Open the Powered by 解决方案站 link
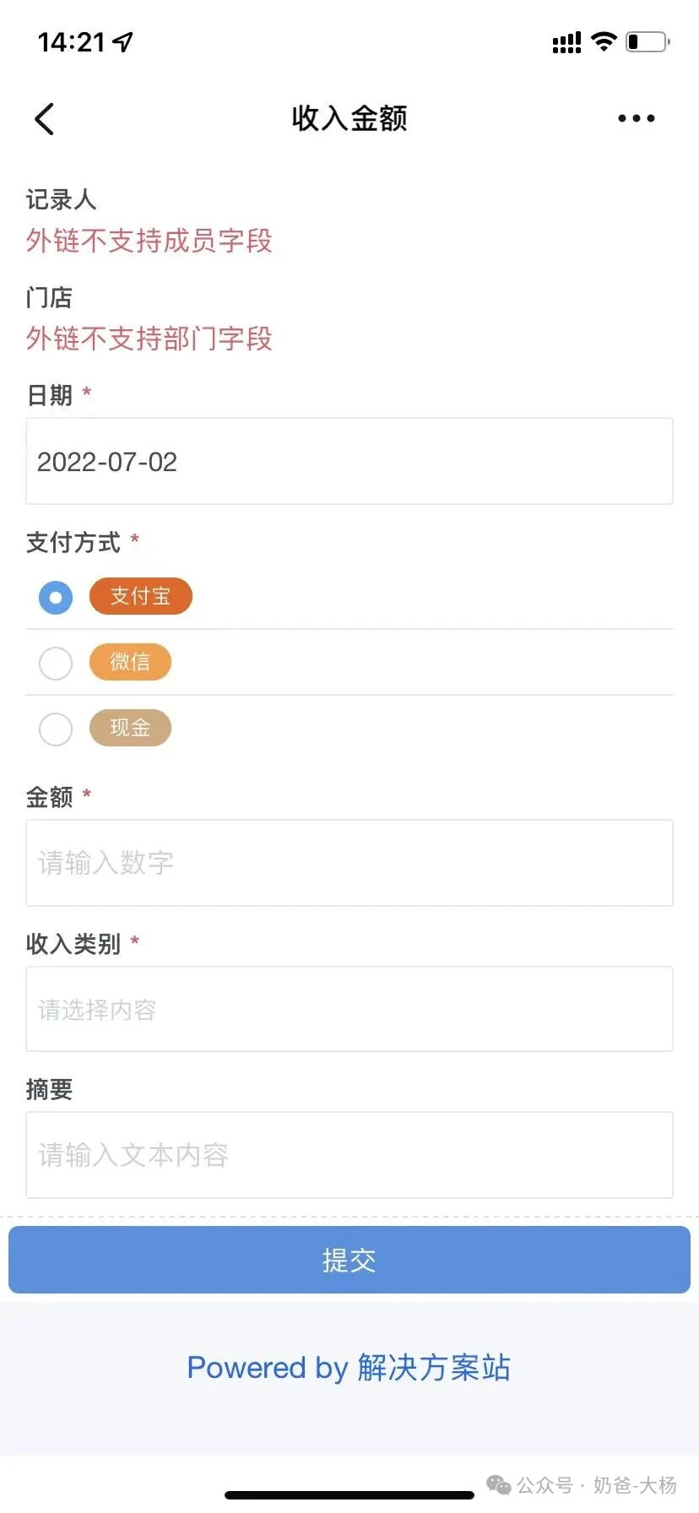 coord(349,1368)
